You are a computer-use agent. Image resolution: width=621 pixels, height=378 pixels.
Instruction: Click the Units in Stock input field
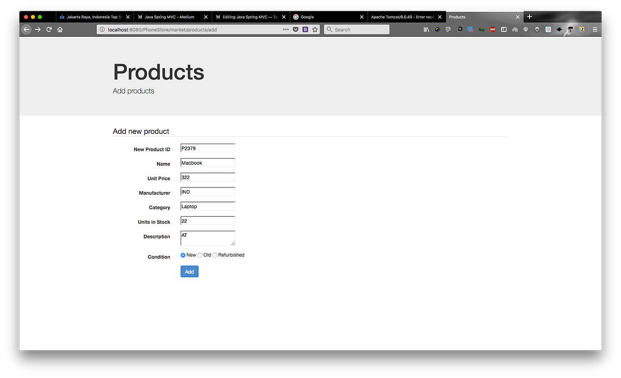[208, 220]
